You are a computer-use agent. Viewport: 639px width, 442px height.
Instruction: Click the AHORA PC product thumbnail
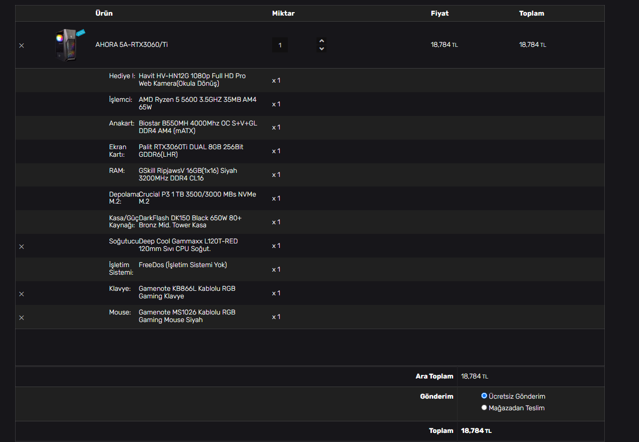coord(68,45)
